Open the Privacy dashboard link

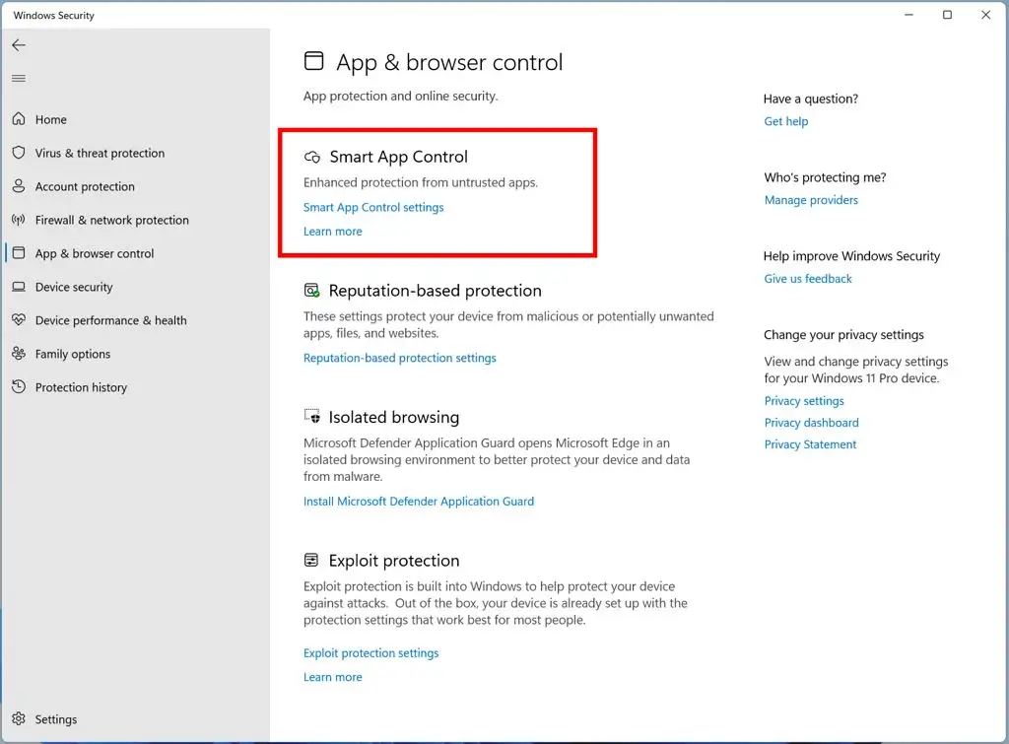point(811,423)
